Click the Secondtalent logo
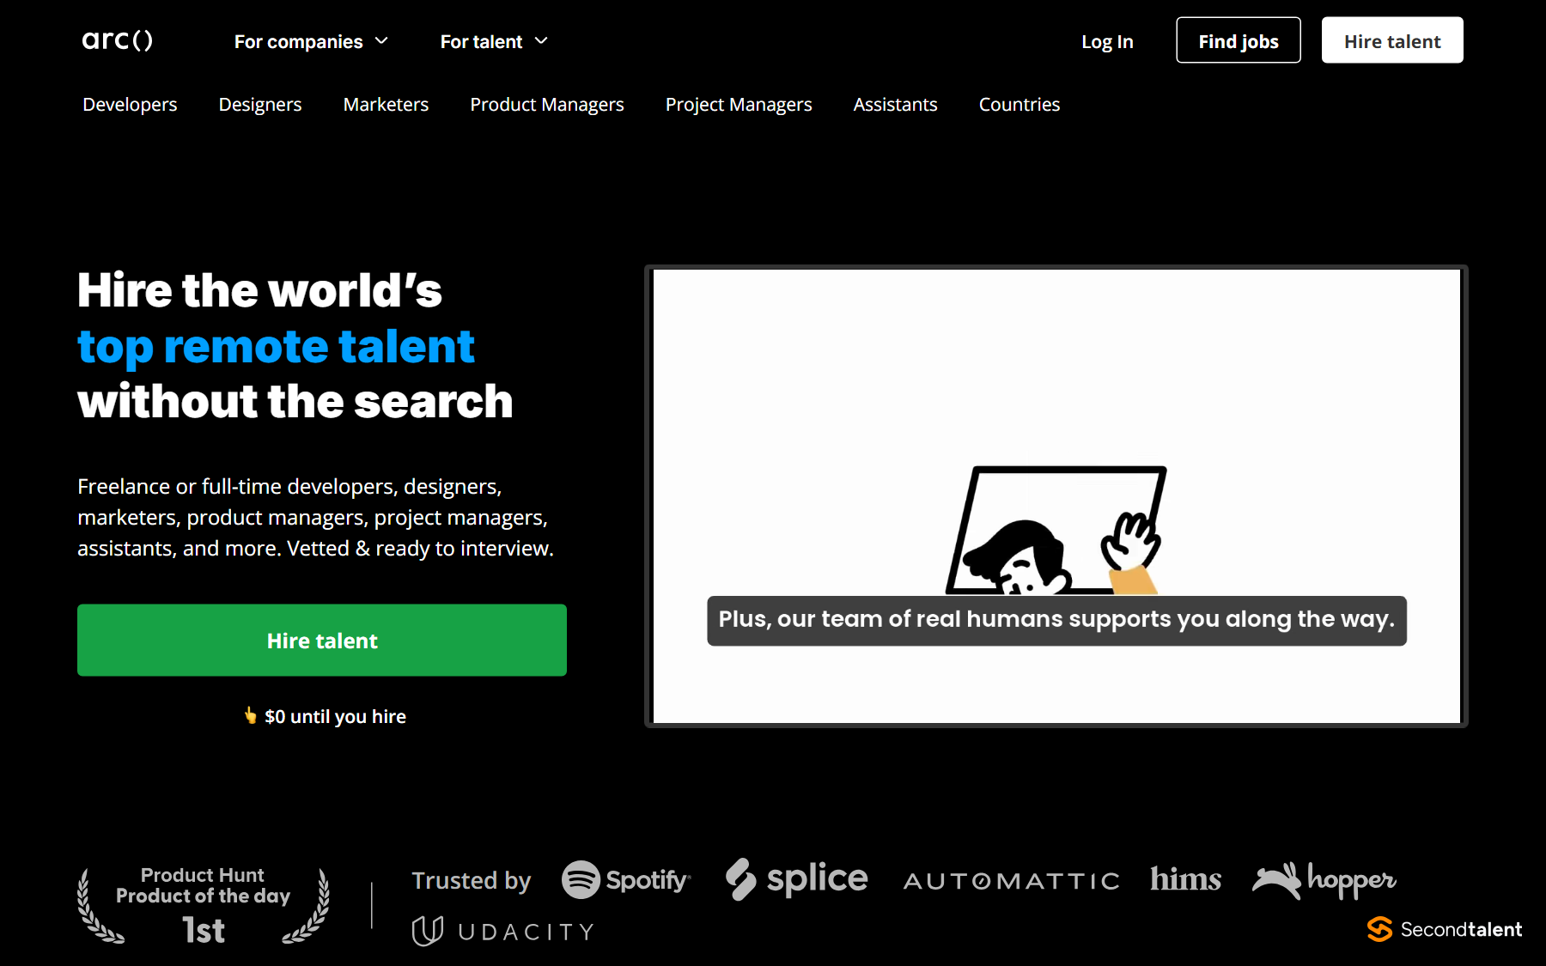This screenshot has height=966, width=1546. [1445, 929]
